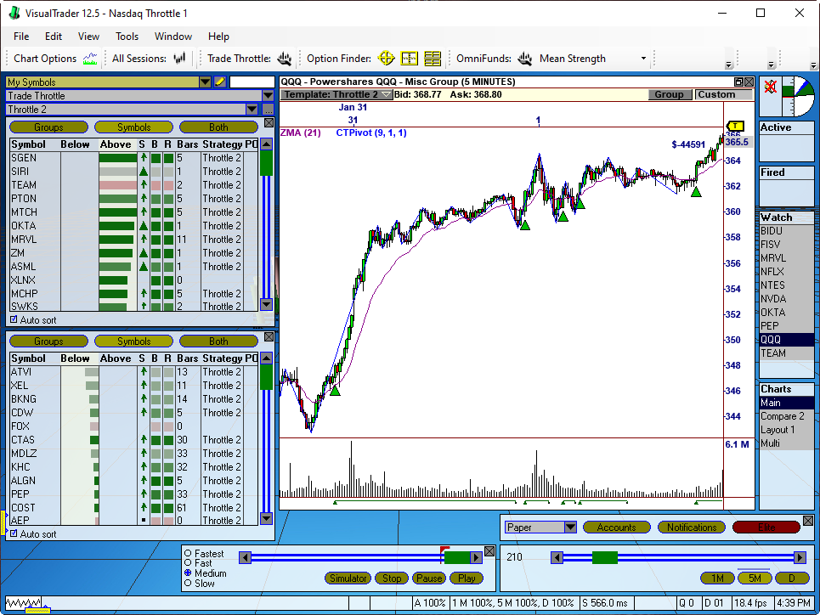
Task: Open the Notifications button
Action: pyautogui.click(x=692, y=528)
